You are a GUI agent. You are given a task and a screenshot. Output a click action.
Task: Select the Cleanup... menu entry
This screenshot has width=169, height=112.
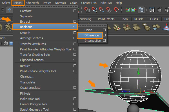27,76
